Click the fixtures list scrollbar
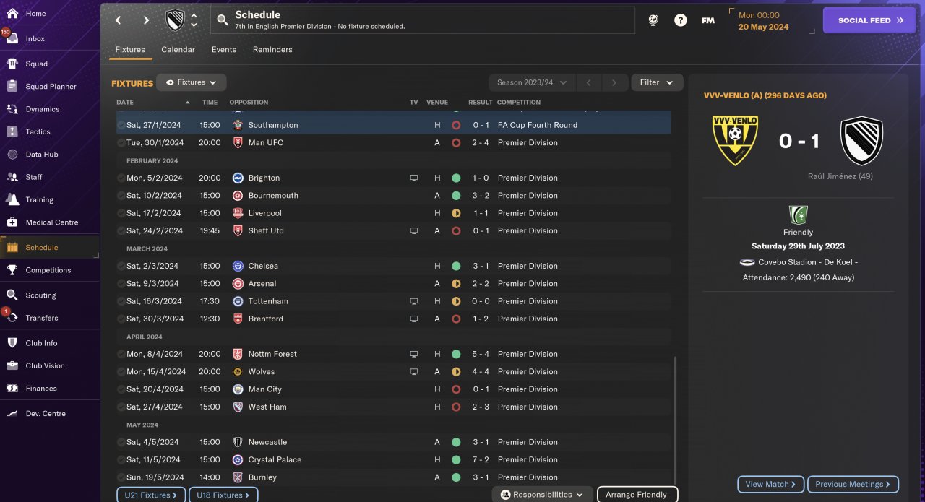The height and width of the screenshot is (502, 925). (x=674, y=419)
